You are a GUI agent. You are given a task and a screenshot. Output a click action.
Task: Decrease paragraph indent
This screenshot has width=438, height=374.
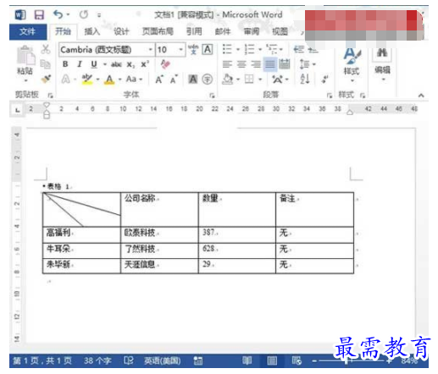pyautogui.click(x=298, y=50)
